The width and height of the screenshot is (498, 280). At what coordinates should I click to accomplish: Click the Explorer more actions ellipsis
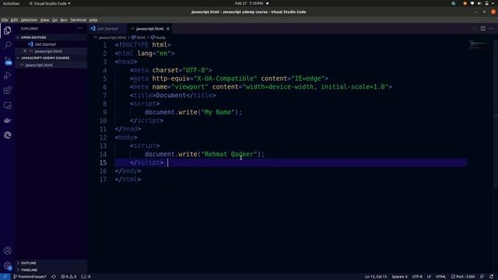tap(79, 29)
